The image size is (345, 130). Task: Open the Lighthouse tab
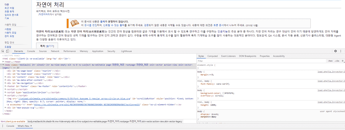click(127, 51)
